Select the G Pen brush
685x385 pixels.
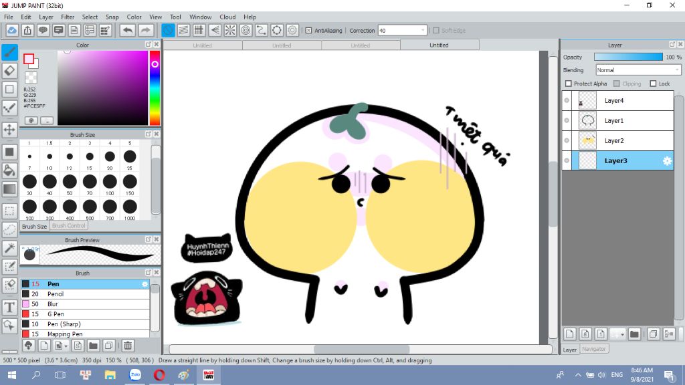point(85,314)
